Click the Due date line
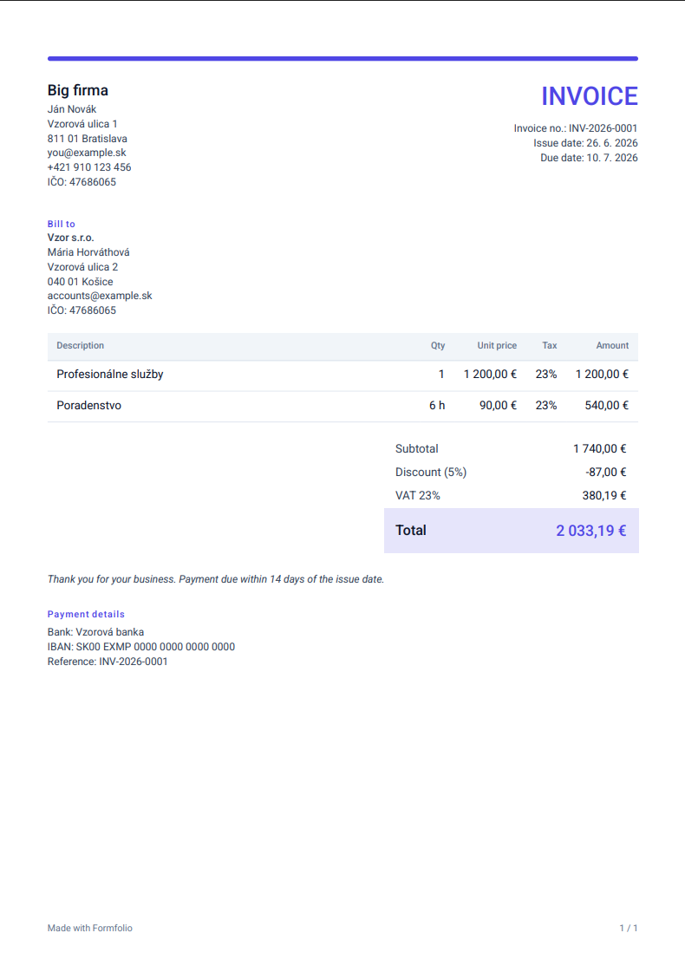 pyautogui.click(x=589, y=158)
